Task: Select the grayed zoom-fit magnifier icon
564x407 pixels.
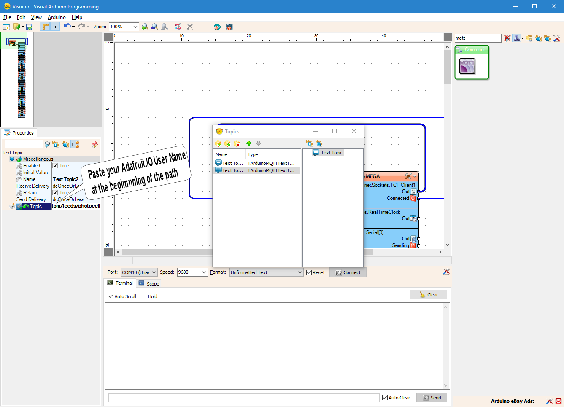Action: (165, 27)
